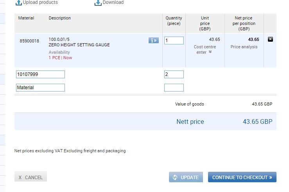Click the Download arrow icon
Image resolution: width=289 pixels, height=192 pixels.
98,3
